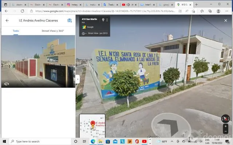Click the Read aloud icon in the address bar
Screen dimensions: 233x145
pos(187,11)
